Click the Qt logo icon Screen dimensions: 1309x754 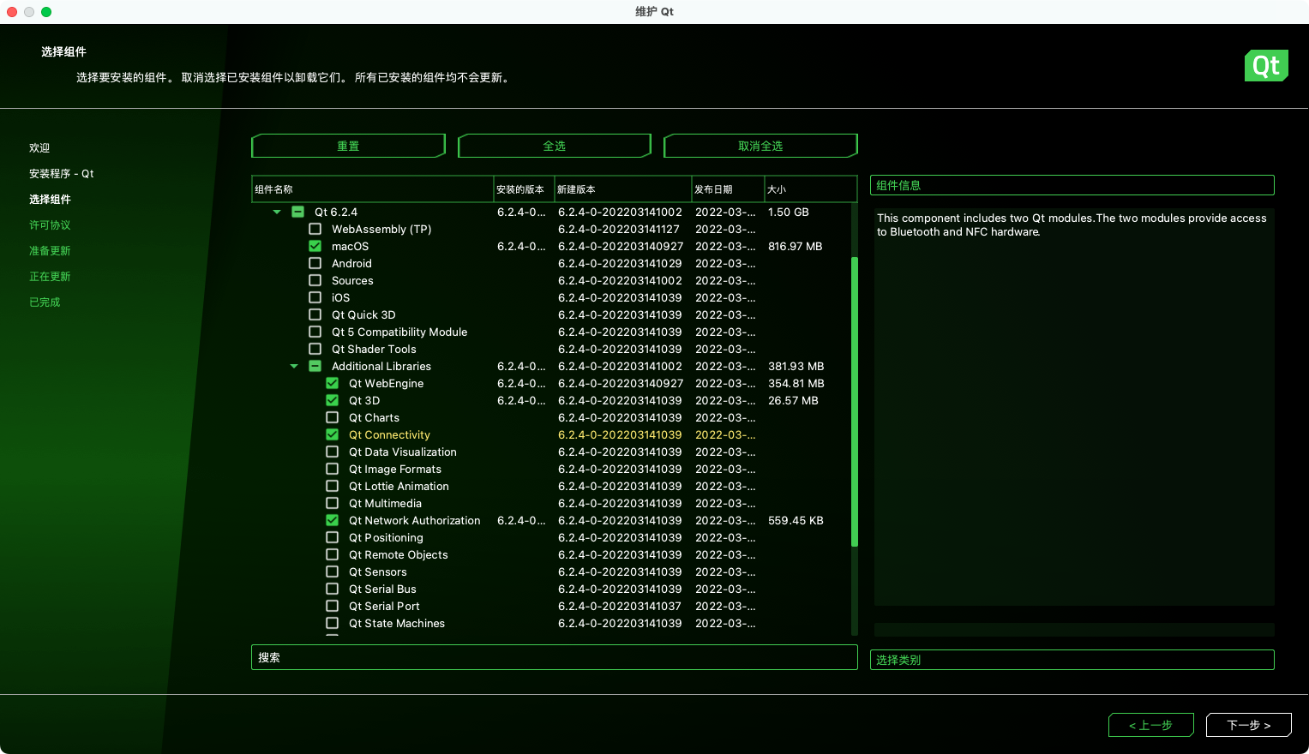(x=1266, y=66)
